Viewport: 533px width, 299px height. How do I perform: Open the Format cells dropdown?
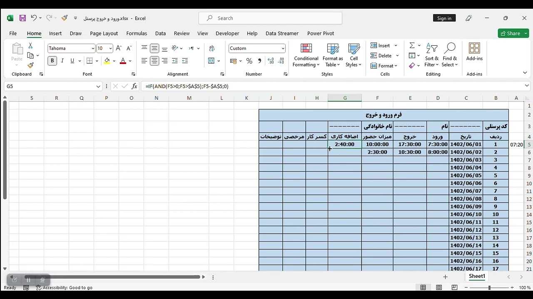[x=384, y=66]
